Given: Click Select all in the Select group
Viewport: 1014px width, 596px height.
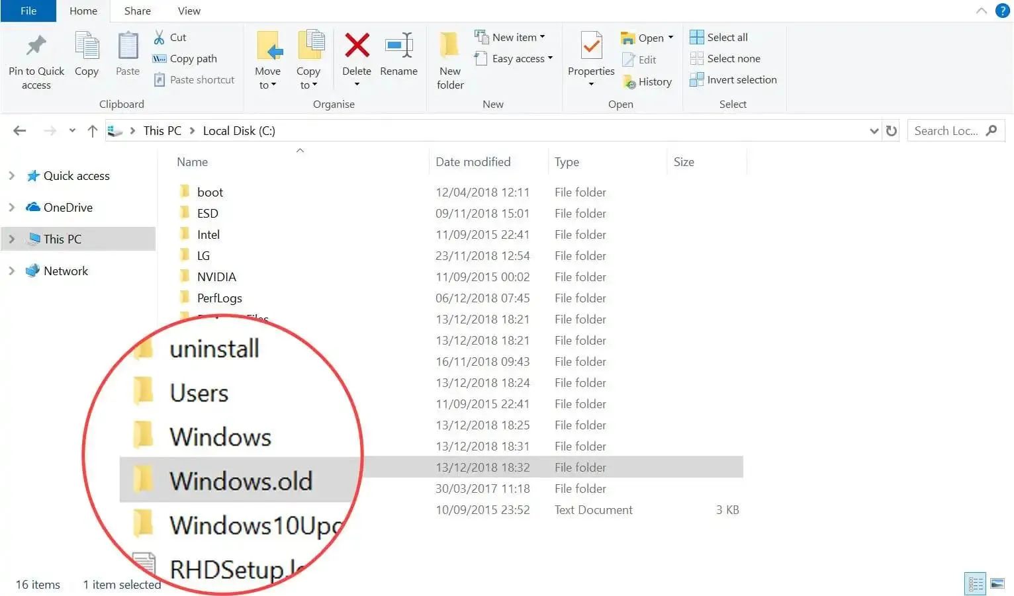Looking at the screenshot, I should coord(719,37).
